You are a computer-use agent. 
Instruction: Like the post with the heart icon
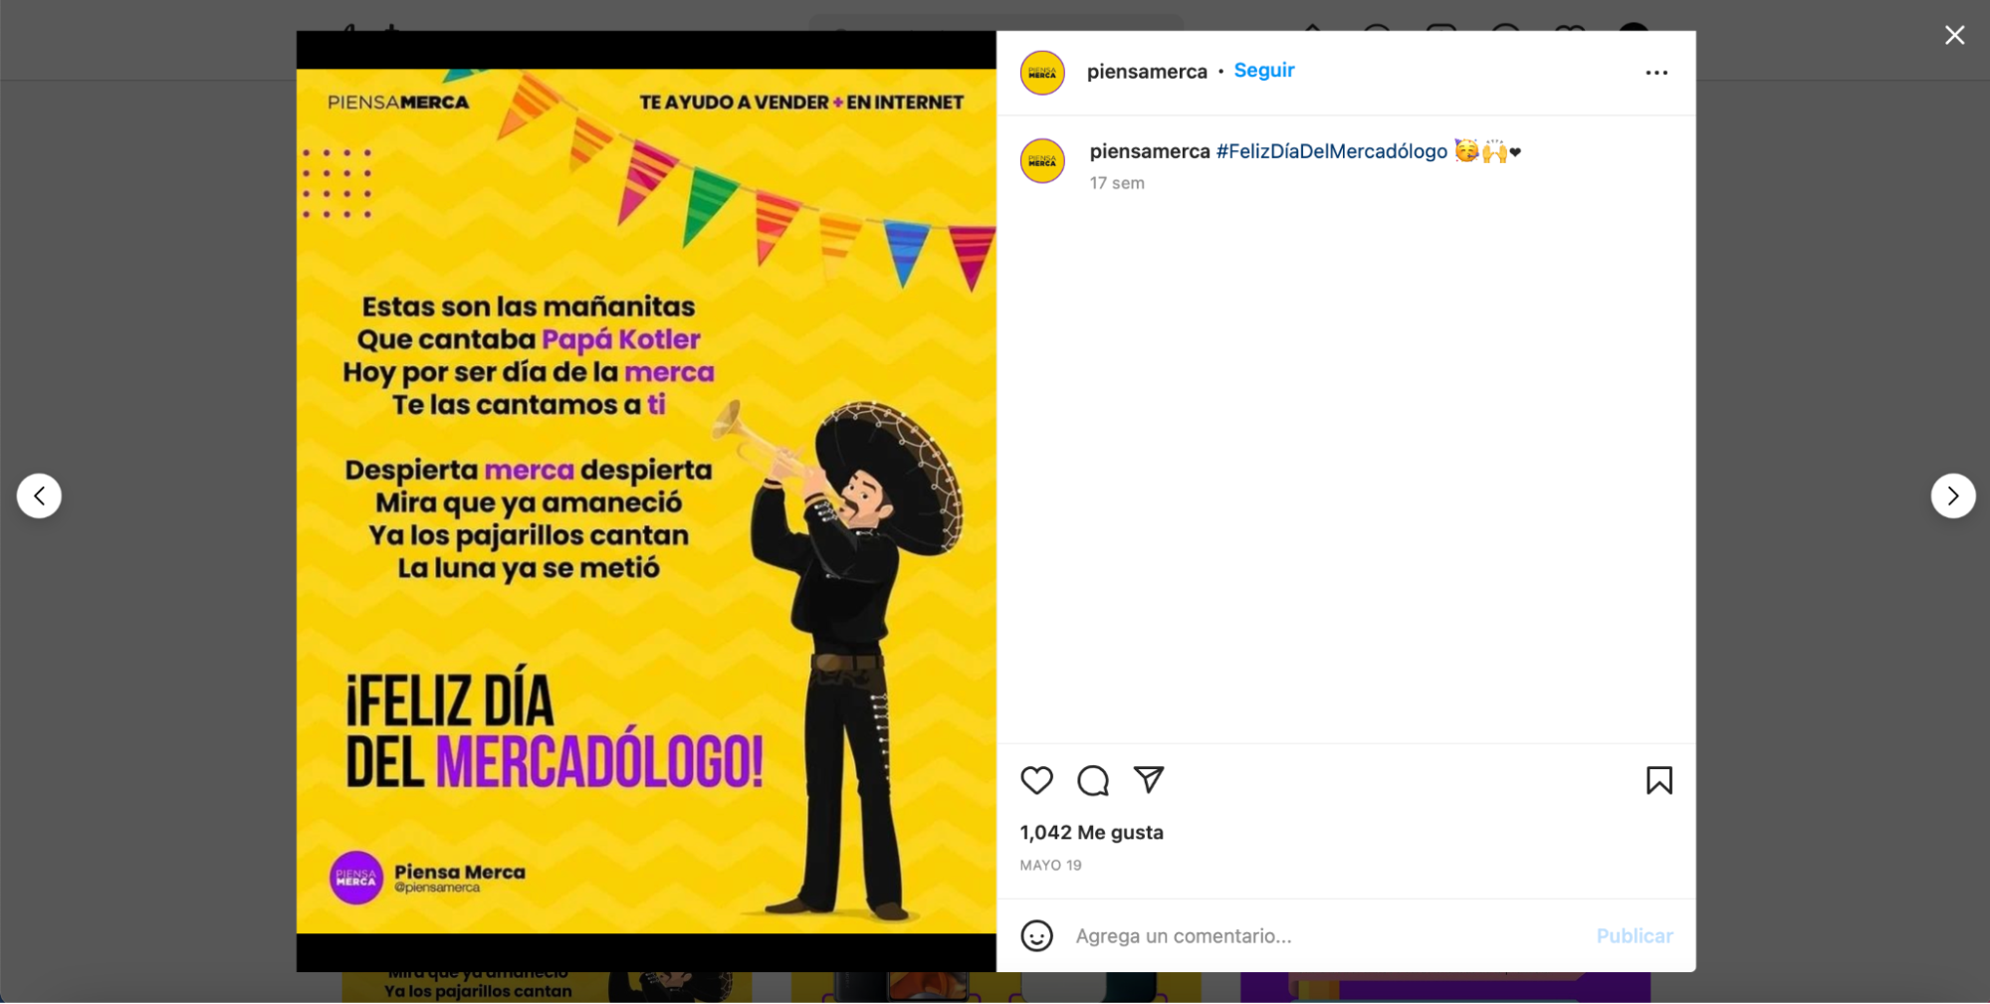click(1036, 780)
